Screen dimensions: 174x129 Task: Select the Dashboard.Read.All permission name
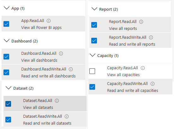point(39,53)
